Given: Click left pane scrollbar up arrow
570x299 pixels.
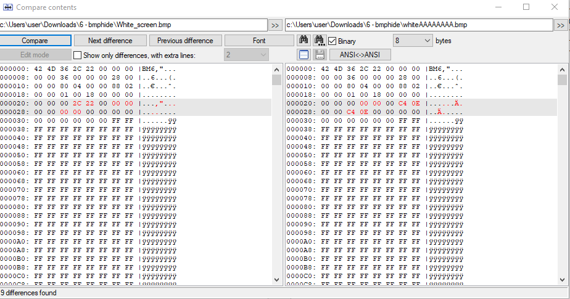Looking at the screenshot, I should point(276,70).
